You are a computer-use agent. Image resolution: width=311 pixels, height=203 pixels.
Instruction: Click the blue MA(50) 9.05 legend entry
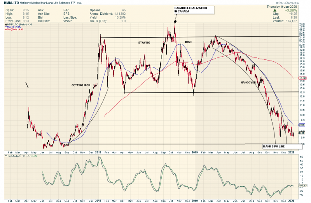click(x=13, y=27)
